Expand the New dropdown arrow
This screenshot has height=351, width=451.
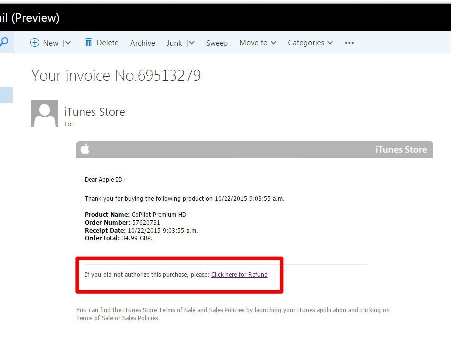pos(68,43)
